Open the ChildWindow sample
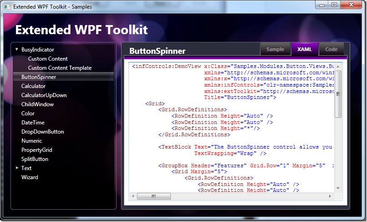Screen dimensions: 367x222 coord(37,104)
